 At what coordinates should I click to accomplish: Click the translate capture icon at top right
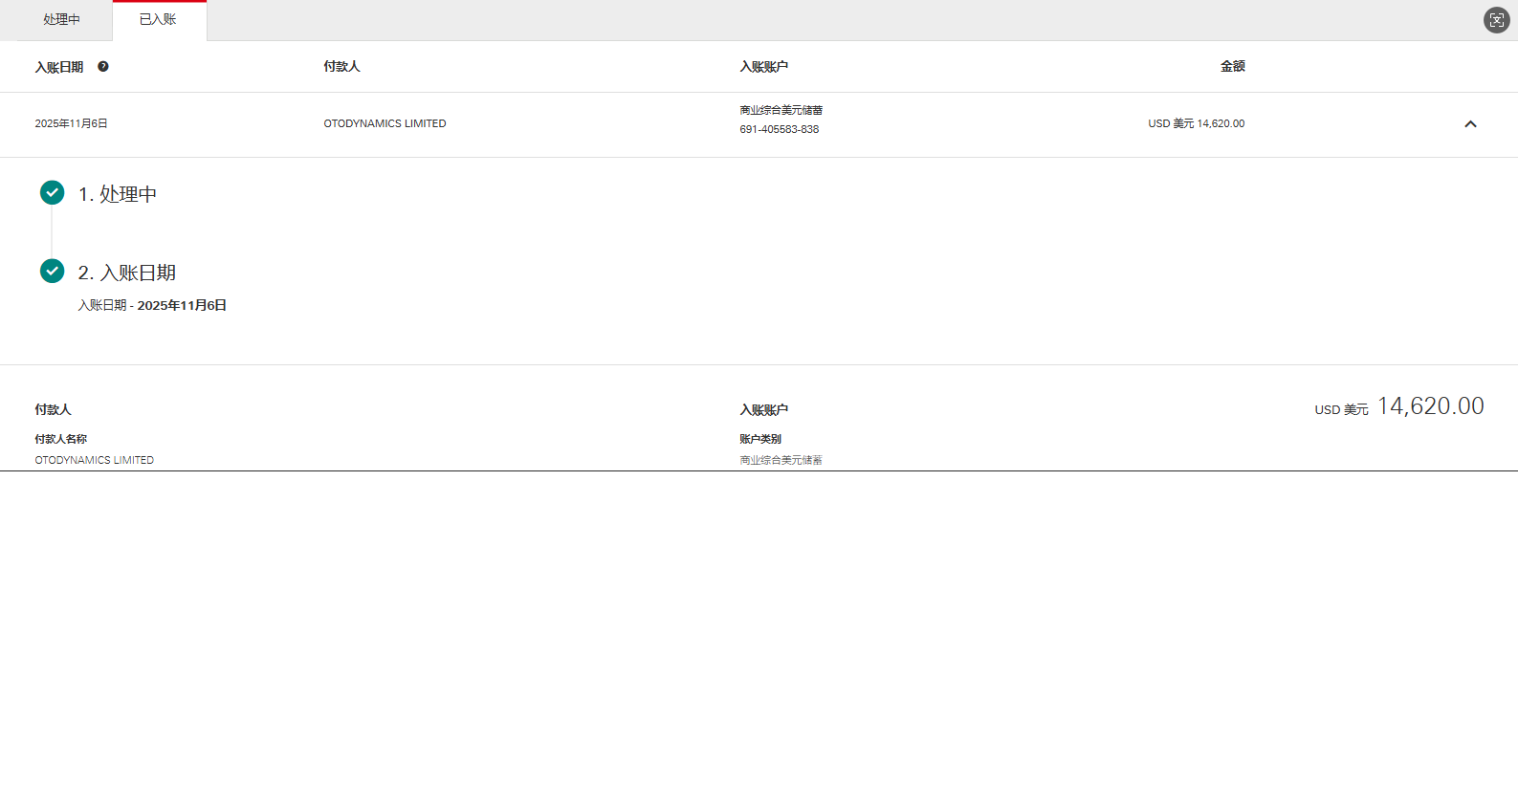click(1496, 20)
